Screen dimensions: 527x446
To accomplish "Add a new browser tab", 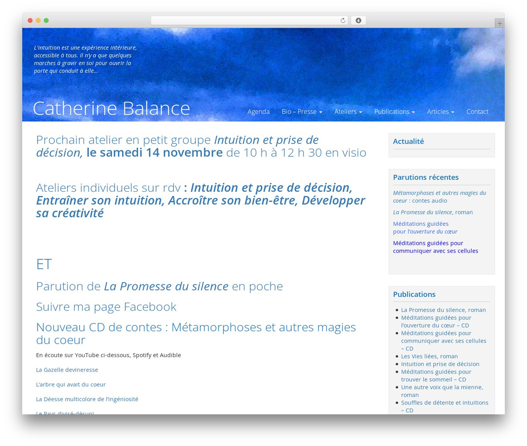I will [x=499, y=23].
